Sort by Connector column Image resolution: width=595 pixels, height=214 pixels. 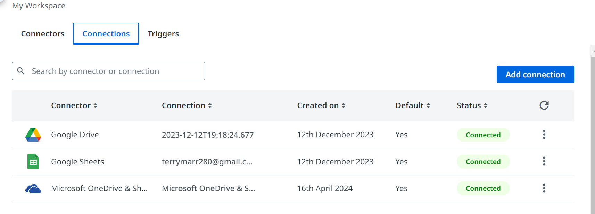click(x=74, y=105)
